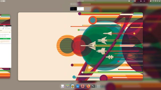The width and height of the screenshot is (161, 90).
Task: Open the Wi-Fi status icon in system tray
Action: pos(155,1)
